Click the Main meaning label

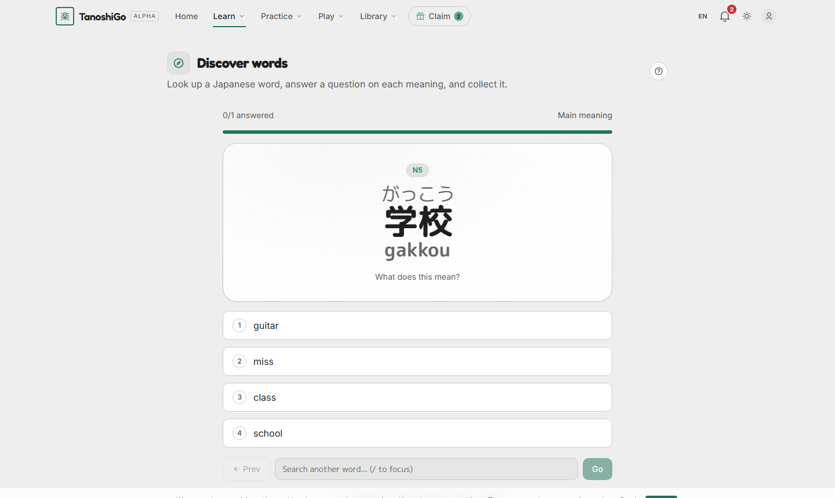pyautogui.click(x=585, y=115)
